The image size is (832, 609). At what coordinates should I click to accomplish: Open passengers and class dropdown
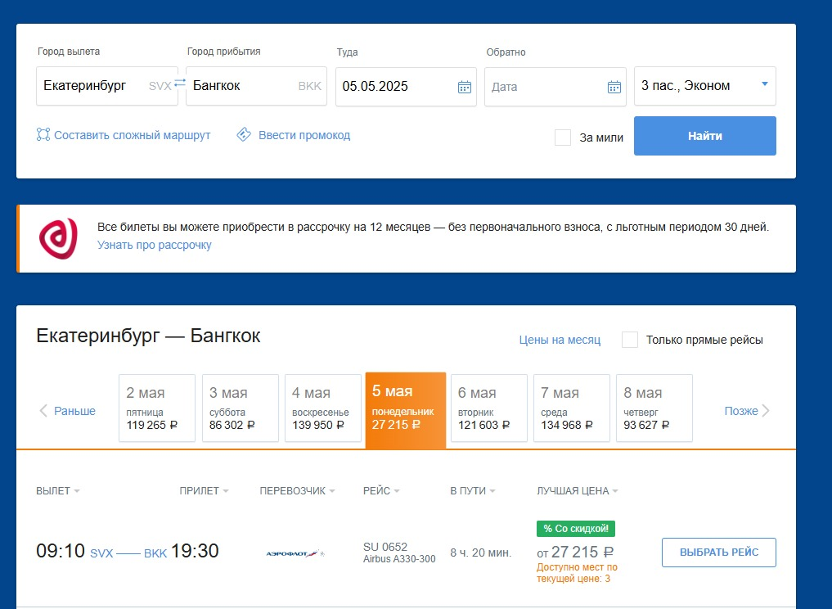tap(704, 86)
